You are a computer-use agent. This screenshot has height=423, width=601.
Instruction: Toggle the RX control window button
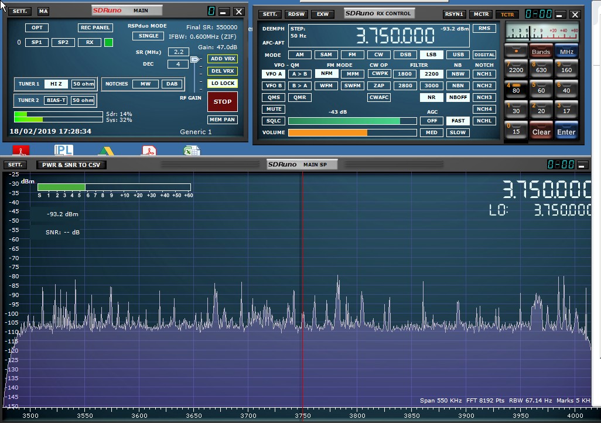(x=90, y=42)
